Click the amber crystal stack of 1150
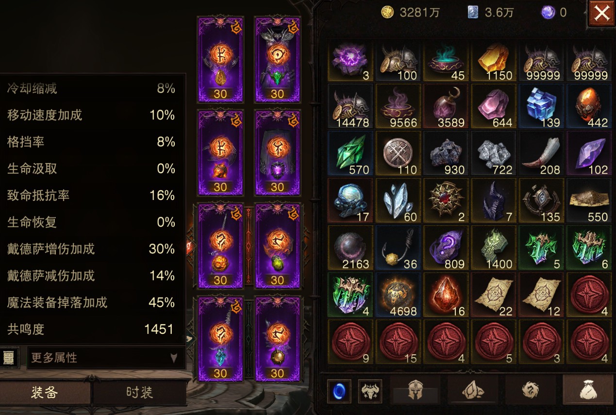Image resolution: width=616 pixels, height=415 pixels. pyautogui.click(x=494, y=61)
